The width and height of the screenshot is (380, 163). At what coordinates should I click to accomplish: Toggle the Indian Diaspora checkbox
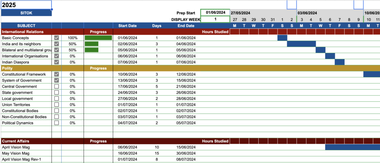pyautogui.click(x=56, y=62)
